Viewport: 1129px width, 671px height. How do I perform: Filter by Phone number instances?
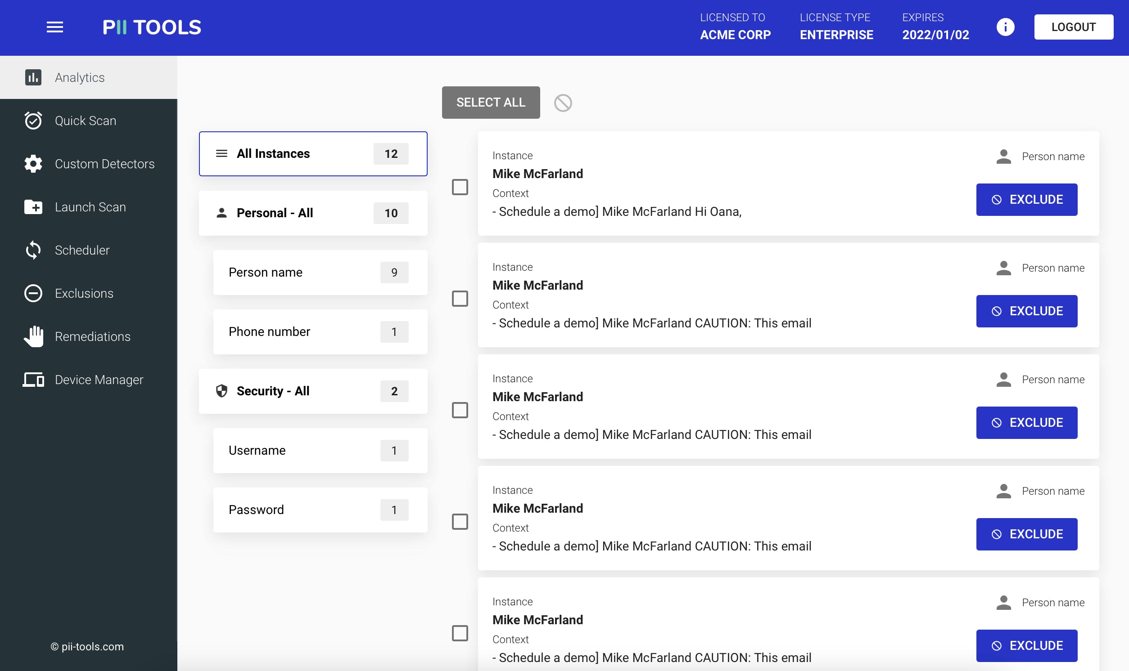pos(320,332)
